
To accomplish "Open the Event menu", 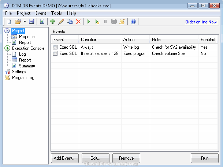I will [x=41, y=13].
